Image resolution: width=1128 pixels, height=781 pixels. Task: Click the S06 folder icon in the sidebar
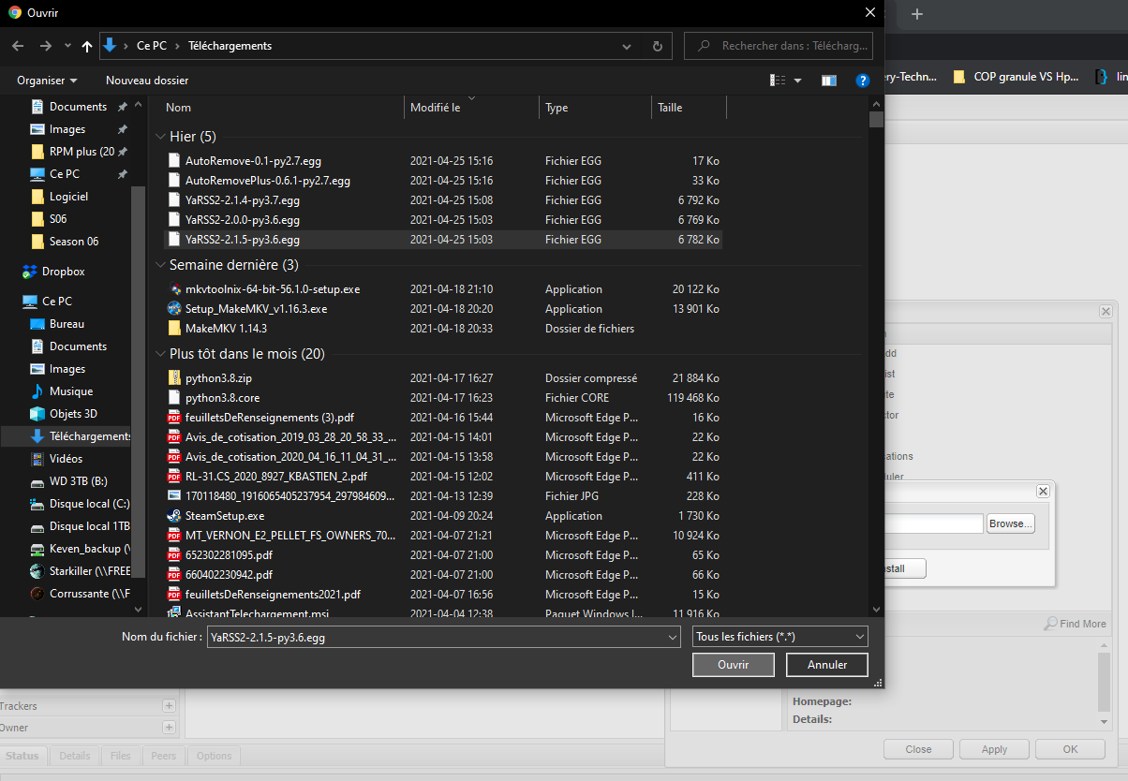click(x=37, y=219)
